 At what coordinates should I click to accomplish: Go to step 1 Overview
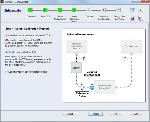point(30,10)
